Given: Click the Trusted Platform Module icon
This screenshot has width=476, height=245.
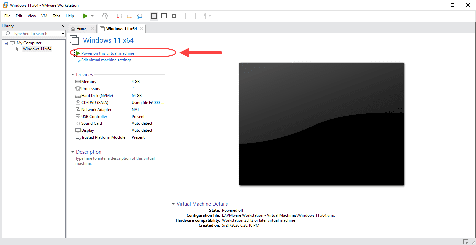Looking at the screenshot, I should (78, 137).
